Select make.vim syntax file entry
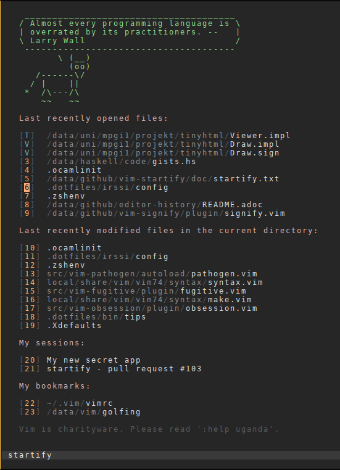The image size is (340, 470). click(x=136, y=300)
